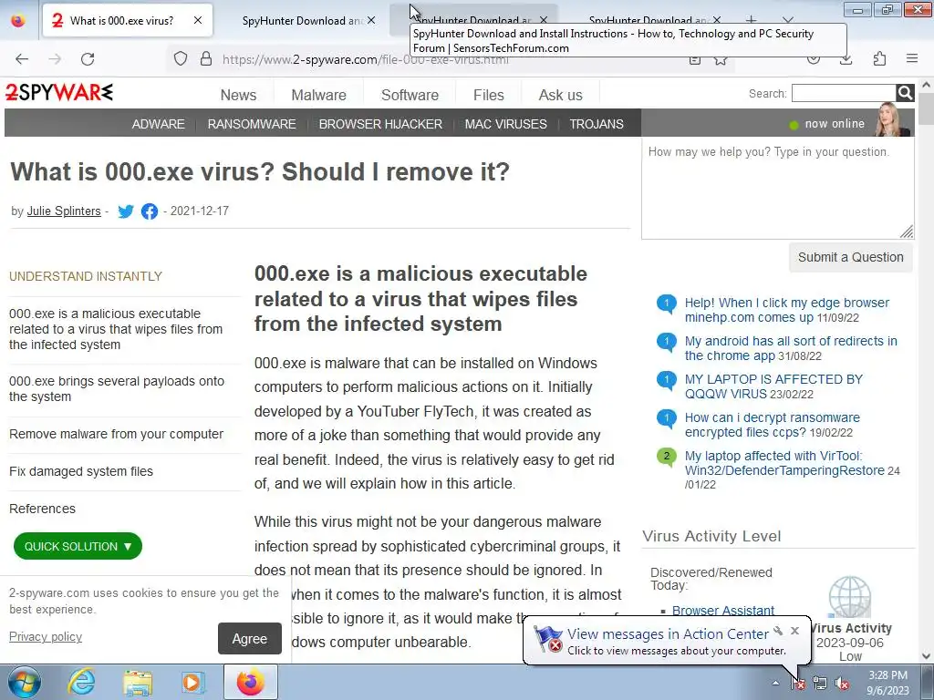Click the Action Center flag tray icon
Screen dimensions: 934x700
[798, 684]
